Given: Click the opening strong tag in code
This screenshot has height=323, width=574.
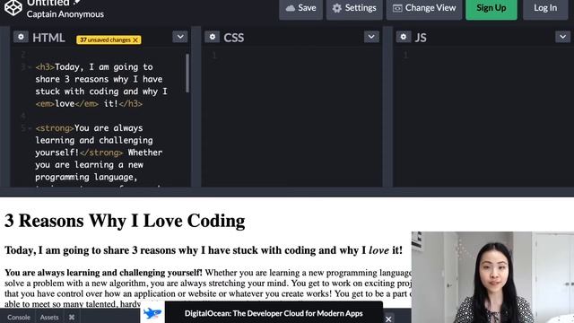Looking at the screenshot, I should point(55,128).
